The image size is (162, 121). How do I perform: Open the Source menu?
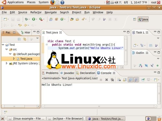click(23, 12)
